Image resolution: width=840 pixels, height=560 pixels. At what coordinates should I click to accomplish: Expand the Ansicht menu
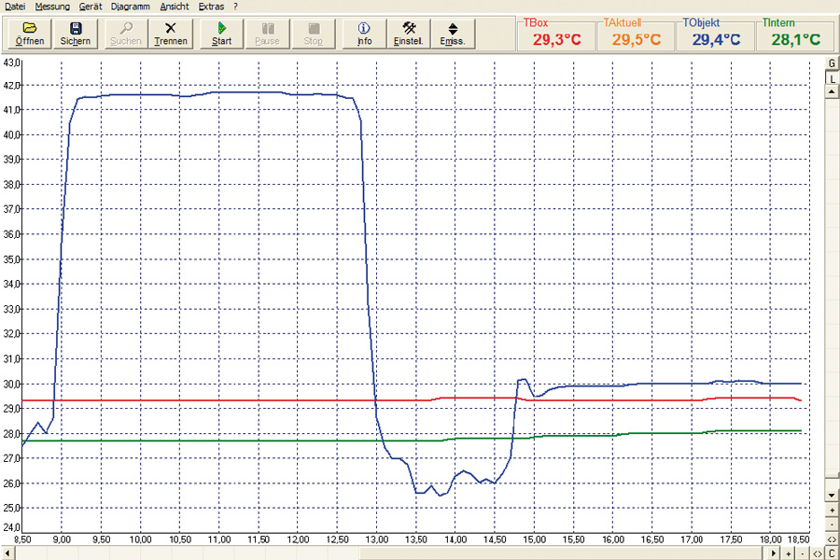pos(175,6)
